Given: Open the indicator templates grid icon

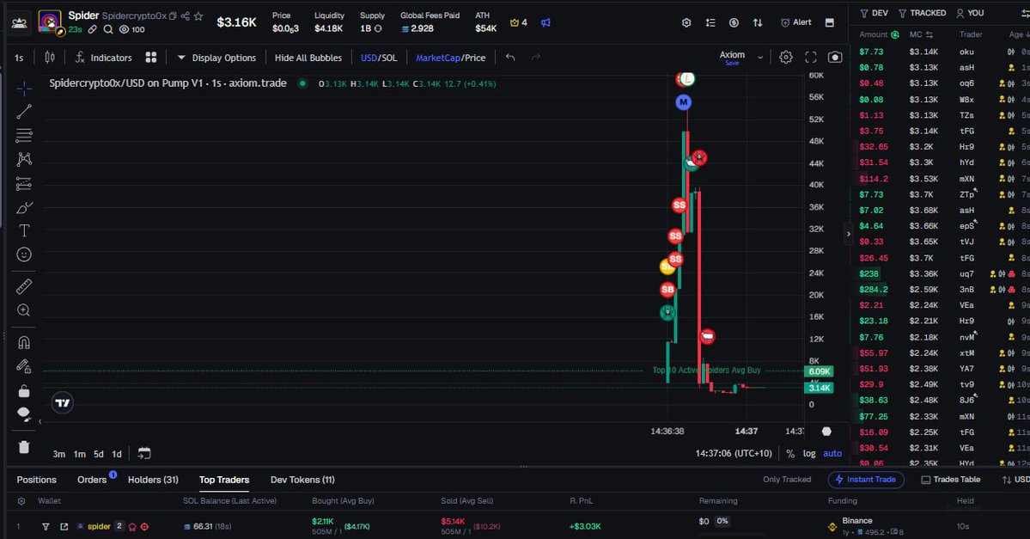Looking at the screenshot, I should pos(151,58).
